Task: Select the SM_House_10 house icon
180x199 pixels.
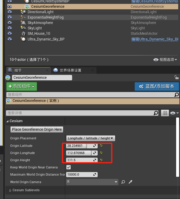Action: pos(23,34)
